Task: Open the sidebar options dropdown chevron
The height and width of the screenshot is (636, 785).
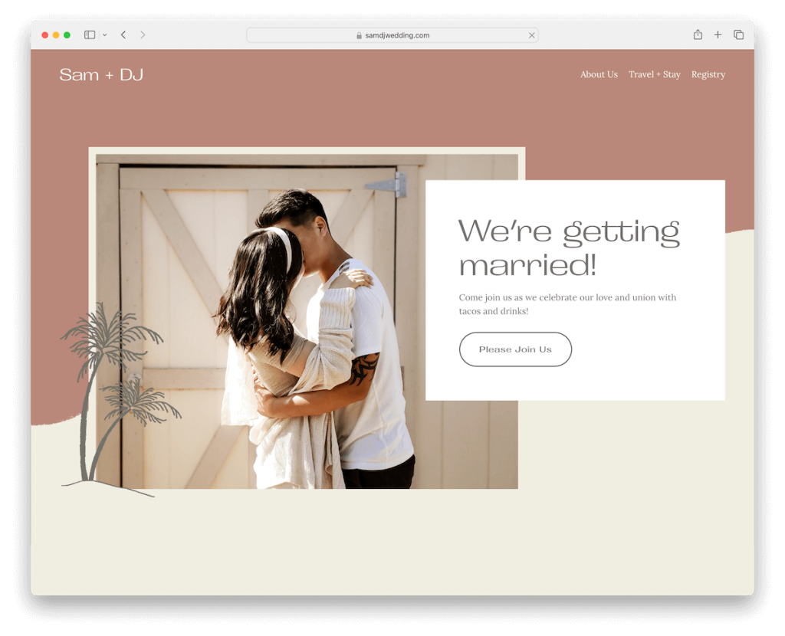Action: (104, 35)
